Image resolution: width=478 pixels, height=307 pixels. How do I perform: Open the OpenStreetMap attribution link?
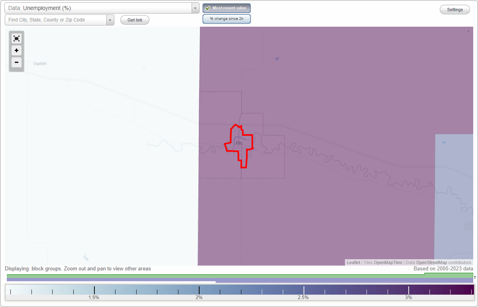(x=431, y=262)
